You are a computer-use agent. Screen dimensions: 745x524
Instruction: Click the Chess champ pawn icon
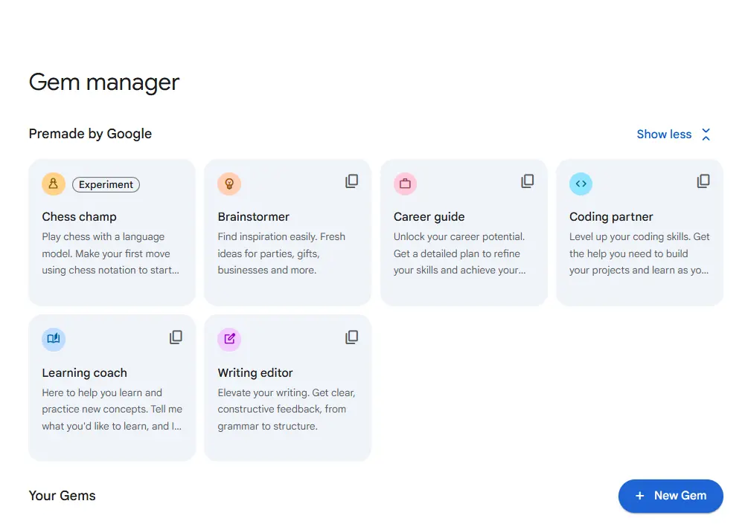[54, 184]
